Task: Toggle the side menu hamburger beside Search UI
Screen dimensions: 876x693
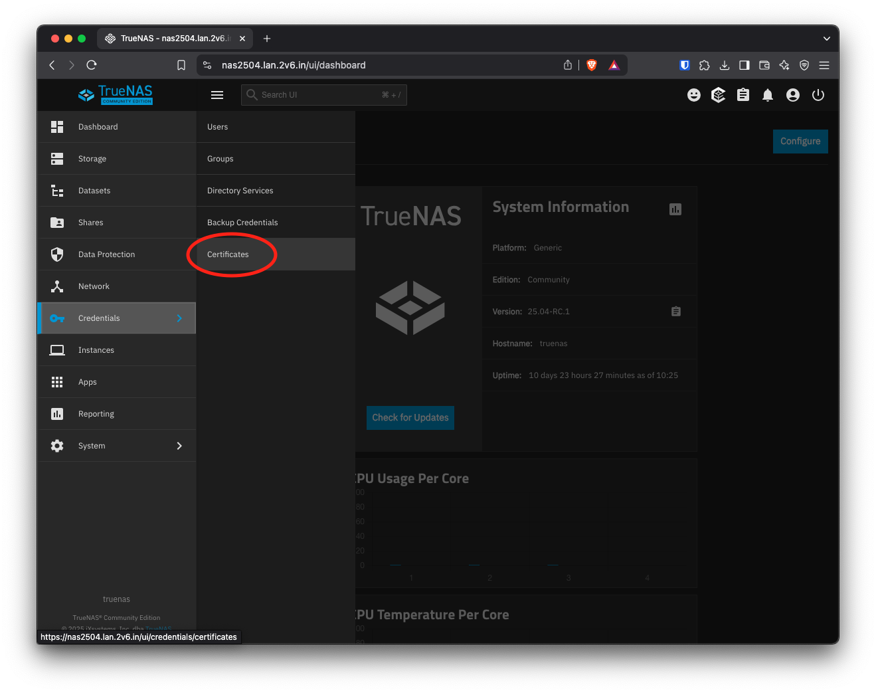Action: click(217, 95)
